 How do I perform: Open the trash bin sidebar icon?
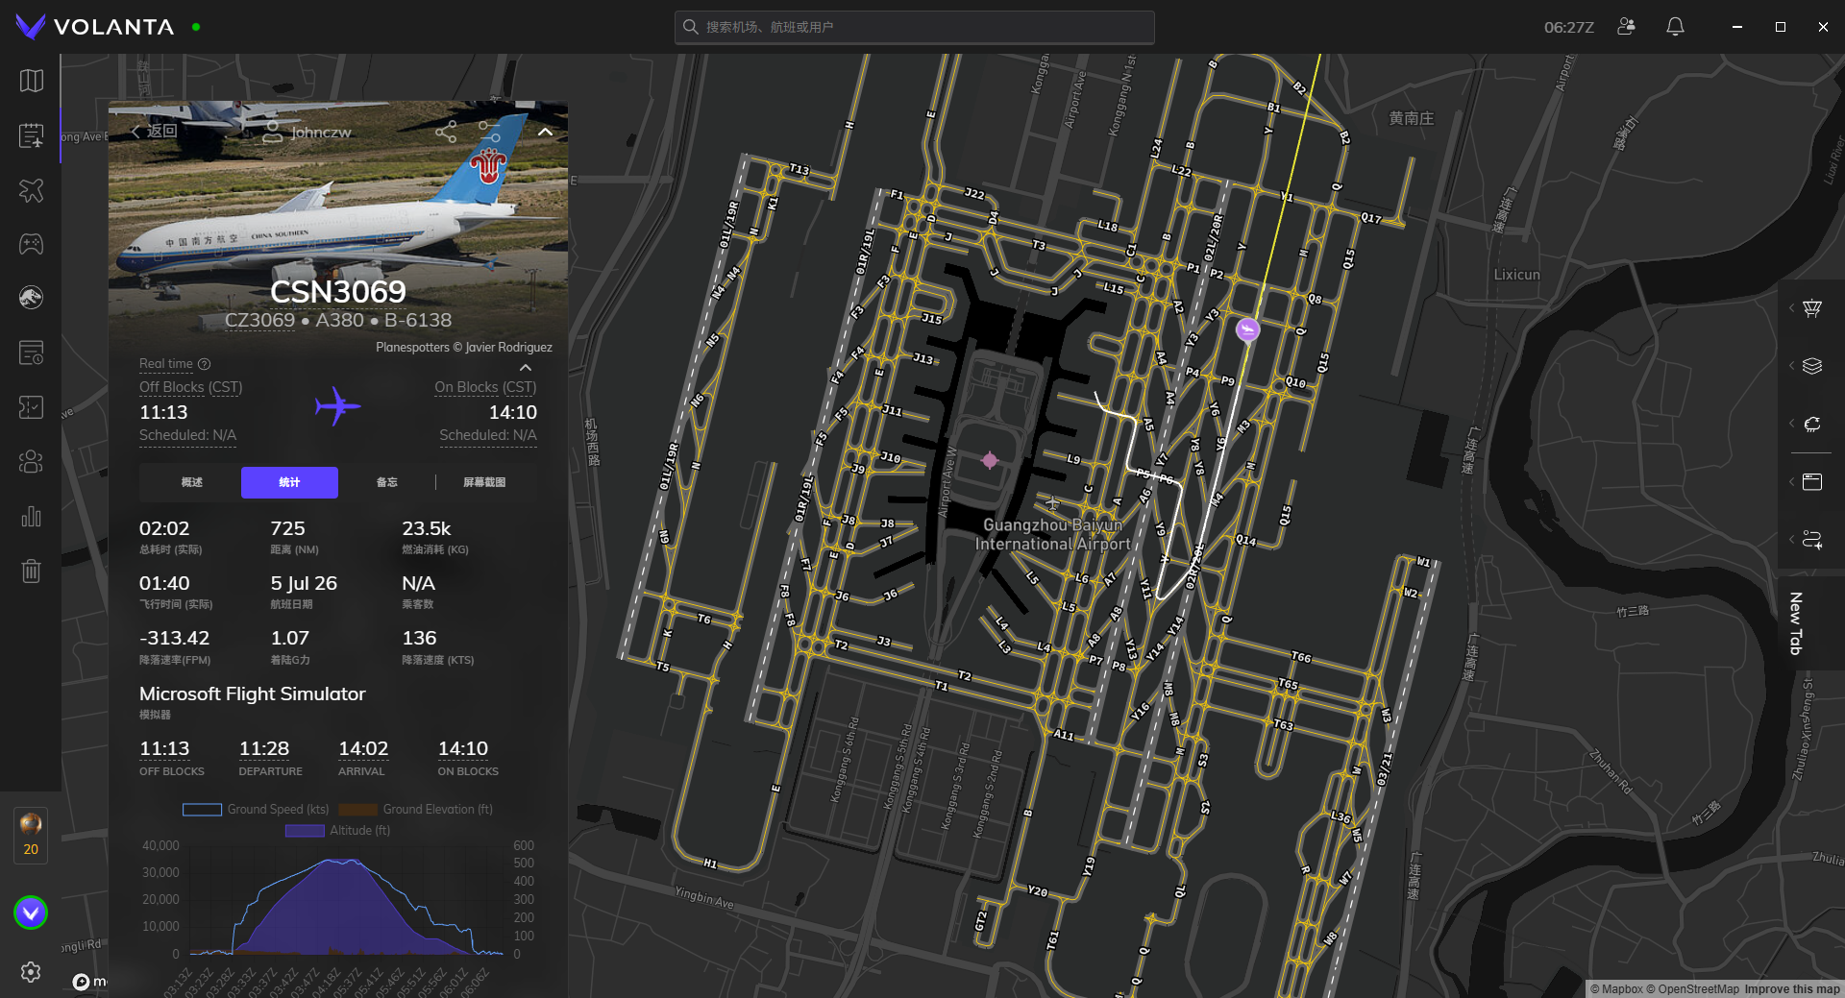(x=31, y=572)
